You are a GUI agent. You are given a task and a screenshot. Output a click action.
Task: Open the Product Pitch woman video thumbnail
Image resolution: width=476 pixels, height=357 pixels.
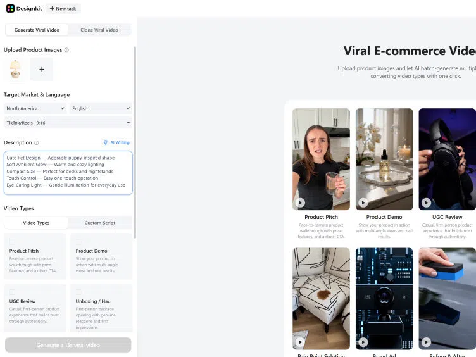click(321, 159)
